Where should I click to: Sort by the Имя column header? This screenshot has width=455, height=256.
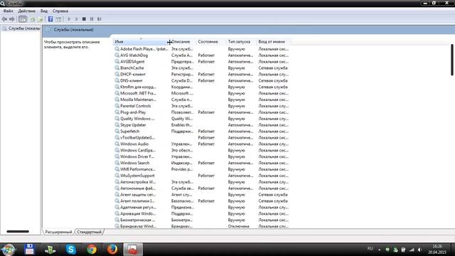tap(141, 42)
